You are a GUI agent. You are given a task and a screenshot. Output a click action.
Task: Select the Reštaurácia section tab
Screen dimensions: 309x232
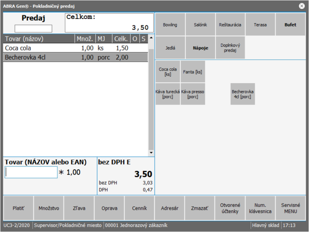(x=230, y=25)
